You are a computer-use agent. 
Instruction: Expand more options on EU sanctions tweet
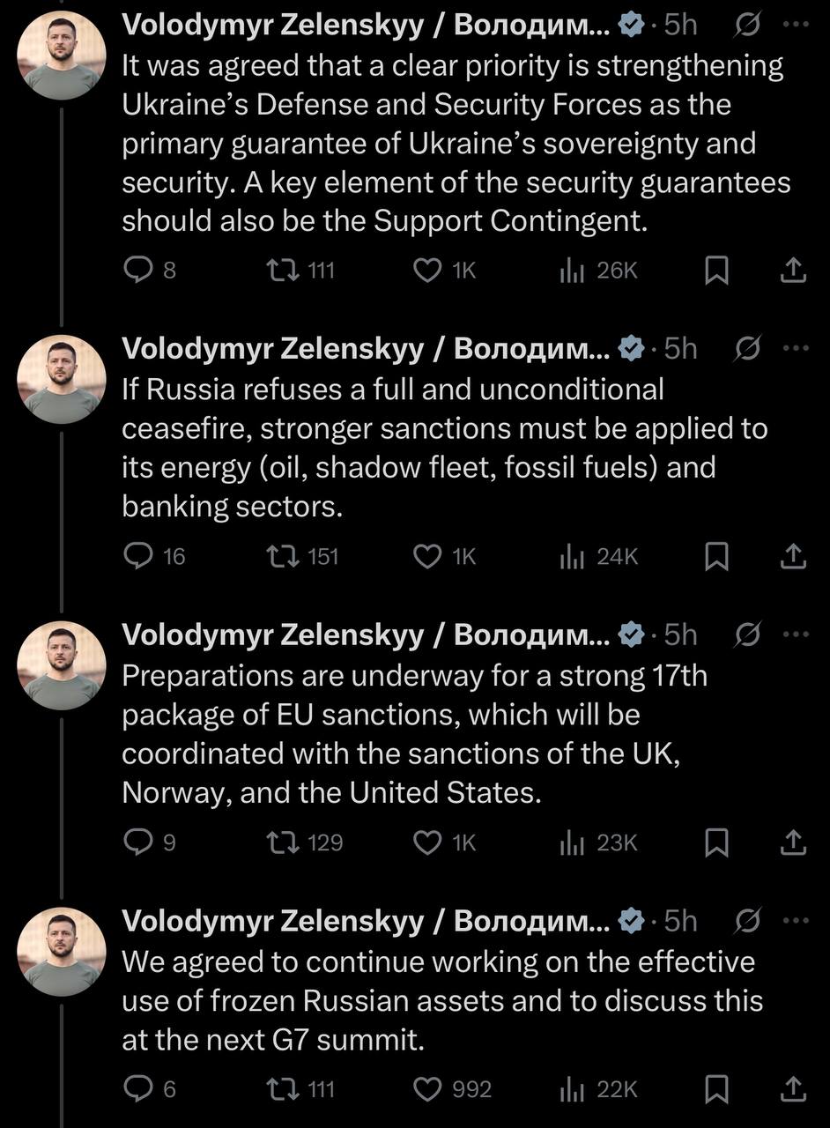pyautogui.click(x=795, y=634)
